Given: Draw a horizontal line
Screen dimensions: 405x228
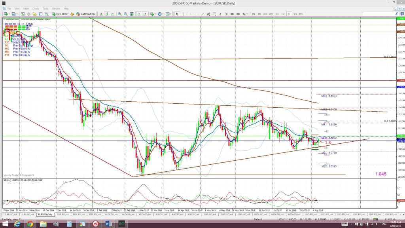Looking at the screenshot, I should pos(197,14).
